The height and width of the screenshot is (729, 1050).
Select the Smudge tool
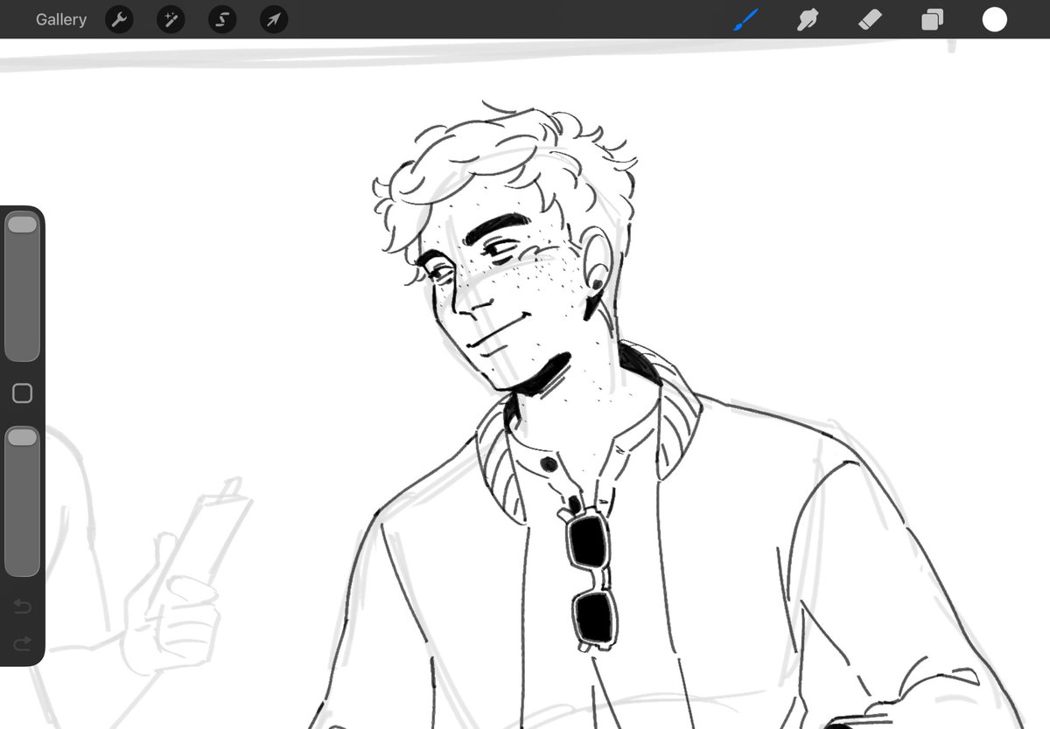pos(807,19)
